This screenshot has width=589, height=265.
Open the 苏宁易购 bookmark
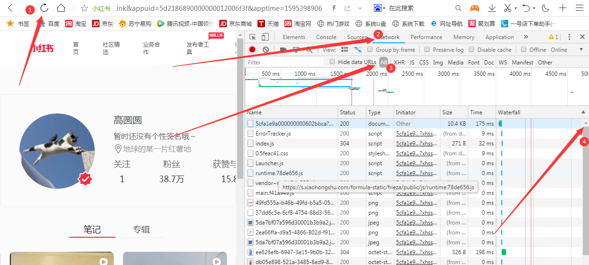point(135,24)
